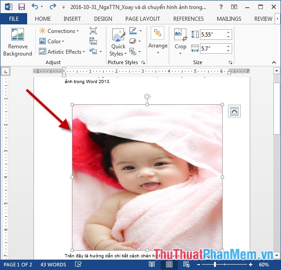Collapse the ribbon with the caret

(274, 62)
